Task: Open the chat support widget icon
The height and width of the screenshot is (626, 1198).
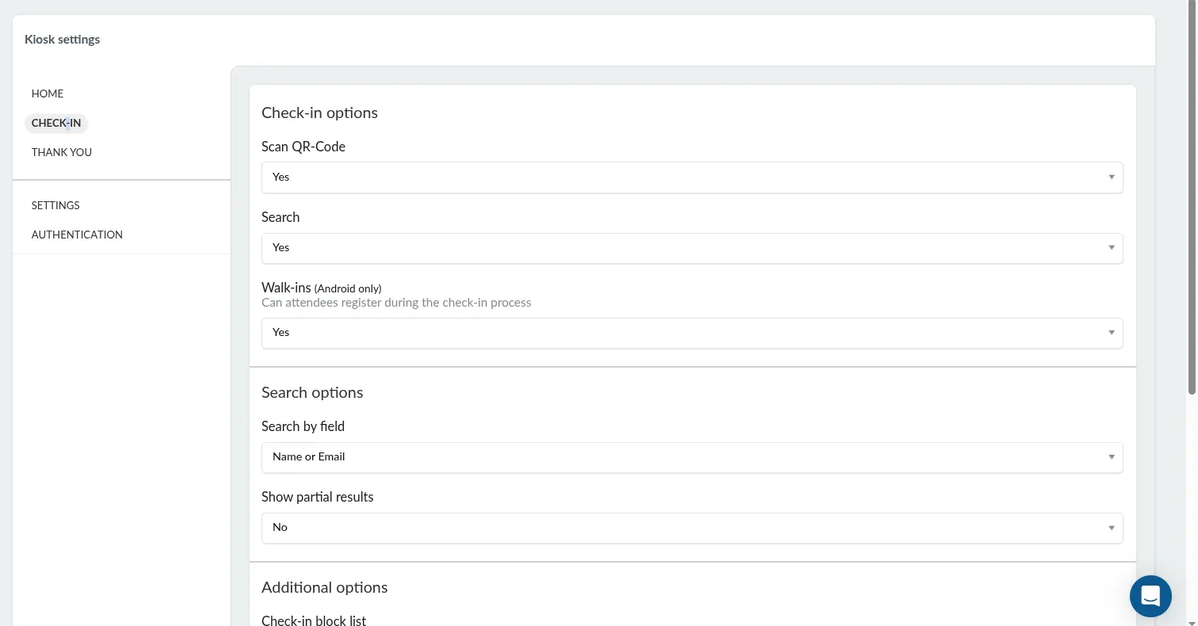Action: (1150, 596)
